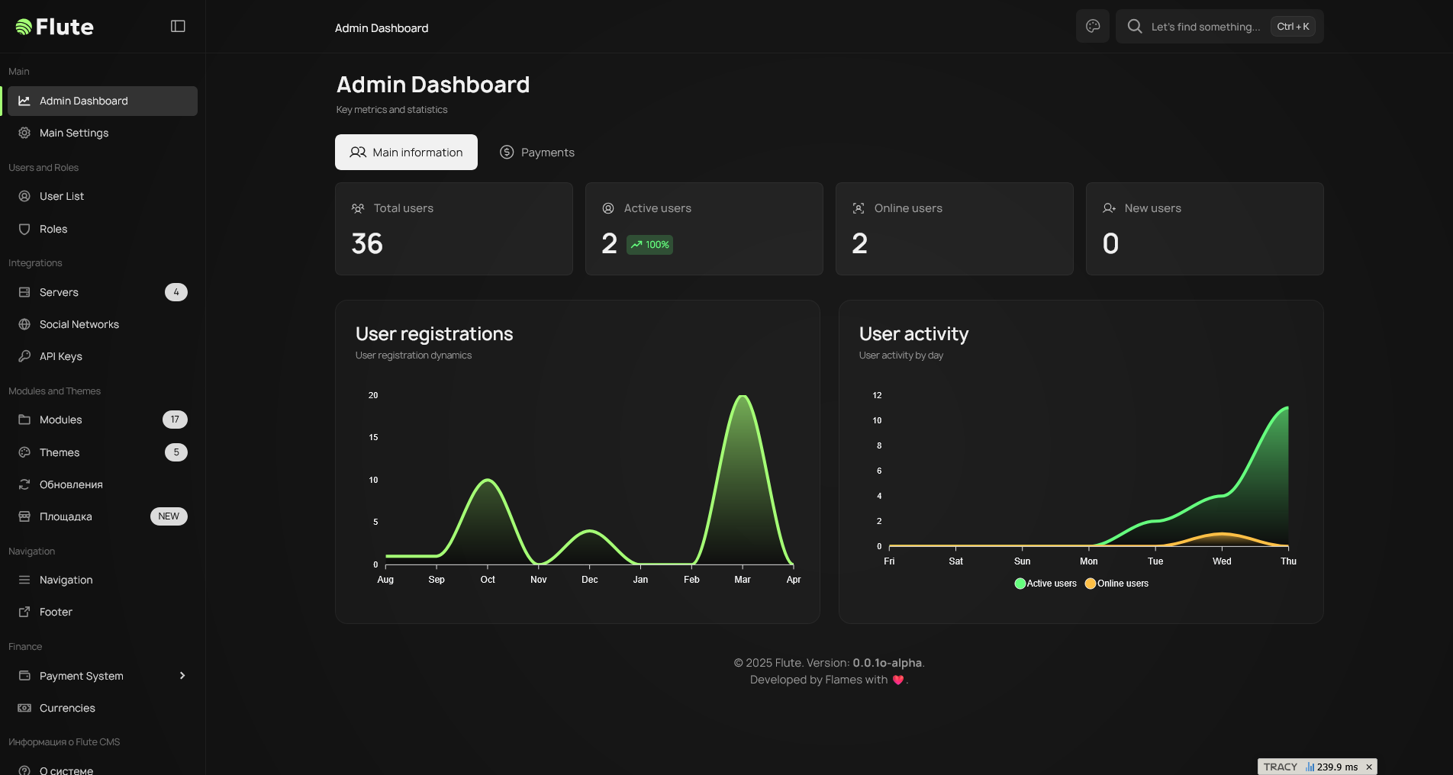The width and height of the screenshot is (1453, 775).
Task: Select the Main information tab
Action: tap(406, 153)
